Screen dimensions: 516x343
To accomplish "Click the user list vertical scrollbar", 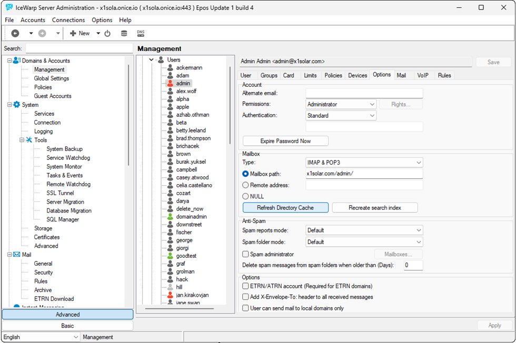I will (x=230, y=105).
